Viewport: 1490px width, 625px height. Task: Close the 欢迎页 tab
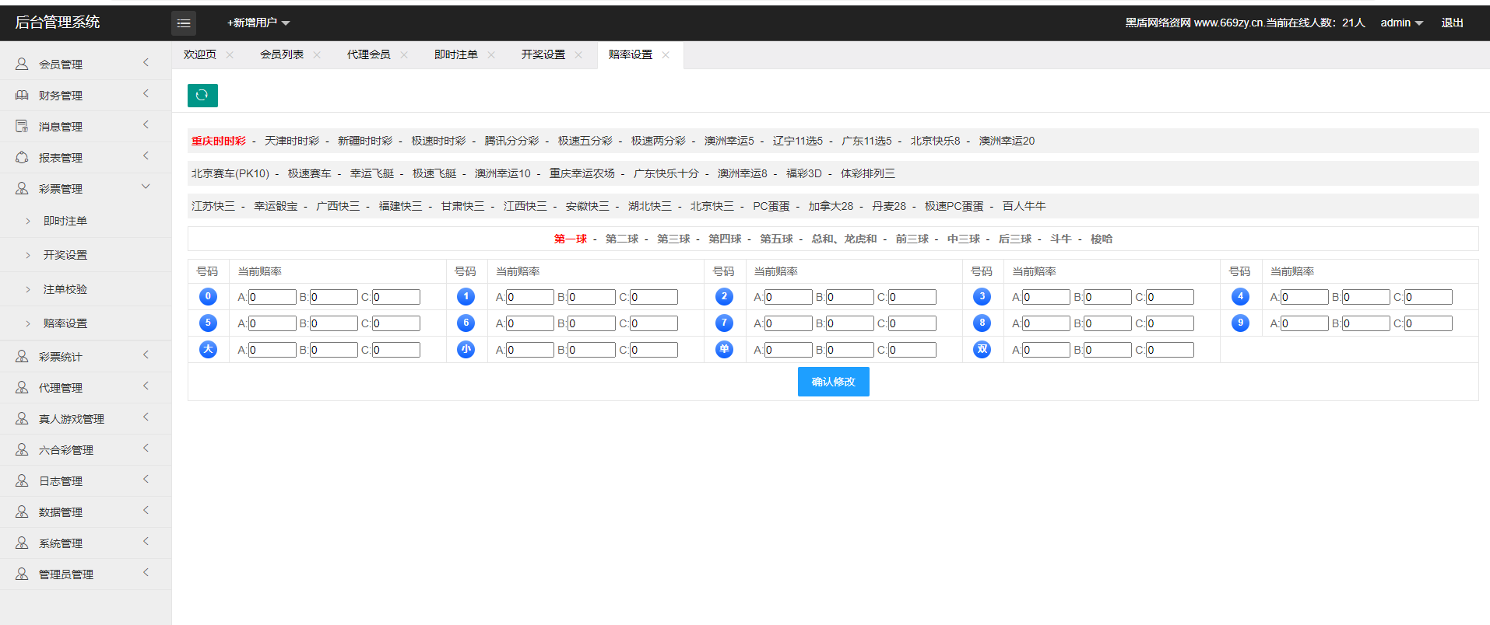coord(230,54)
